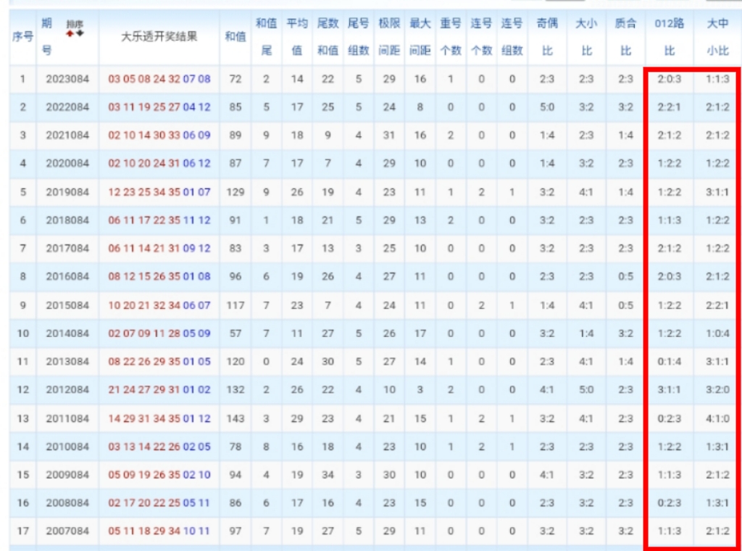Click 012路比 value 0:1:4 in row 2013084
742x551 pixels.
(669, 362)
